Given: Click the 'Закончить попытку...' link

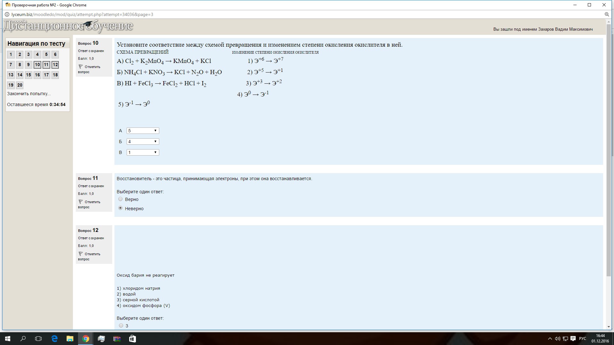Looking at the screenshot, I should [29, 94].
